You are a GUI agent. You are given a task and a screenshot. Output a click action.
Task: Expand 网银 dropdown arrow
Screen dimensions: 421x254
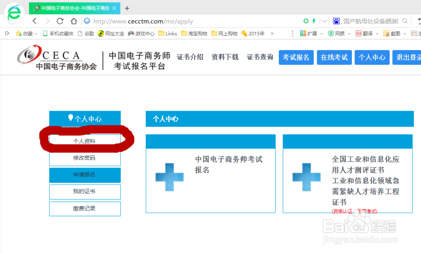click(x=349, y=34)
